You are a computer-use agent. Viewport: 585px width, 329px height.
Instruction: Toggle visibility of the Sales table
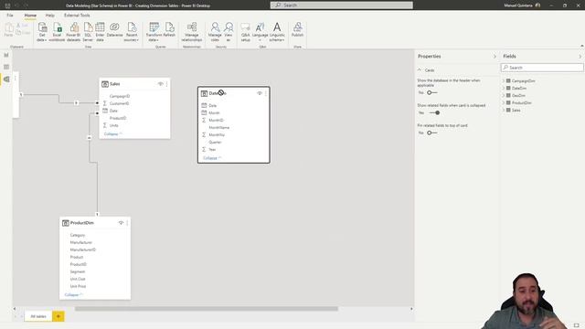click(161, 84)
